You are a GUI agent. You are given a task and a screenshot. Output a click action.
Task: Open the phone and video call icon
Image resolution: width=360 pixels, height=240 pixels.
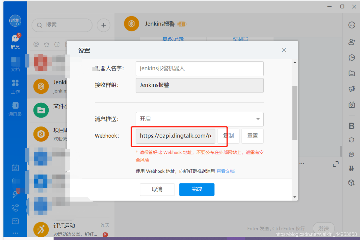pos(15,208)
